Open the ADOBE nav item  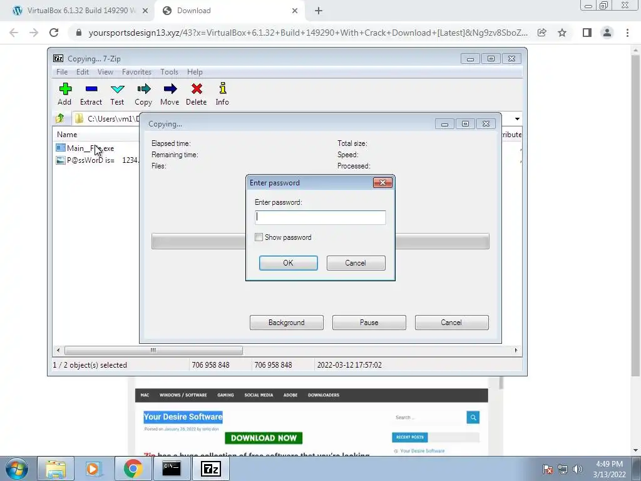pos(290,395)
